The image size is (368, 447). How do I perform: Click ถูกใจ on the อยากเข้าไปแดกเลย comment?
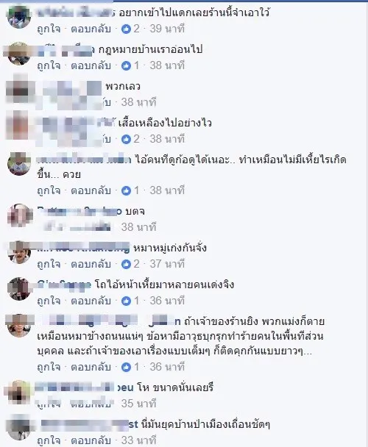tap(49, 29)
